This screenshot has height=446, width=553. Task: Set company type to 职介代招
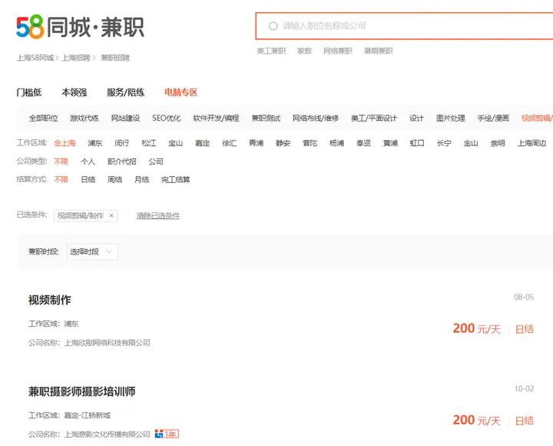click(x=121, y=161)
